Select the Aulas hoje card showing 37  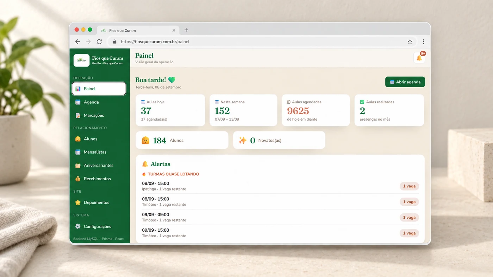coord(170,110)
